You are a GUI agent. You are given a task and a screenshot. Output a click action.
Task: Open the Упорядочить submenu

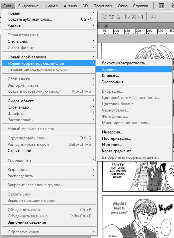[x=49, y=160]
